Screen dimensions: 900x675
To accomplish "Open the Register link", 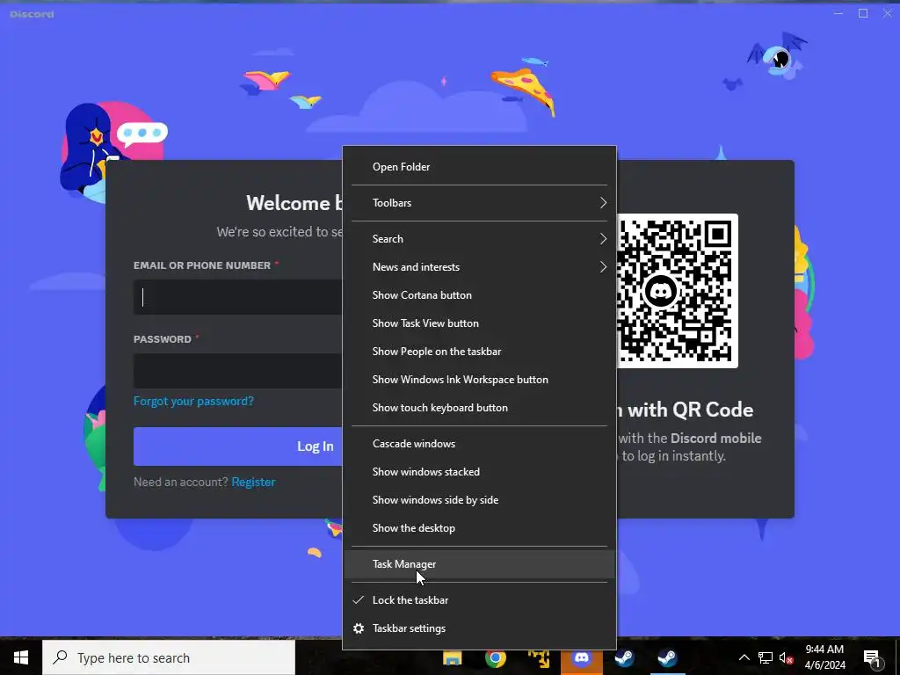I will pos(253,483).
